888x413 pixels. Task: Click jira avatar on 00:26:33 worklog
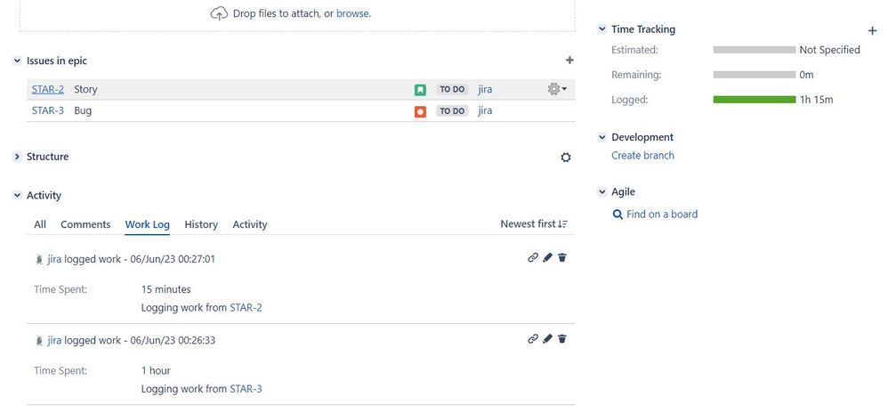click(x=39, y=340)
